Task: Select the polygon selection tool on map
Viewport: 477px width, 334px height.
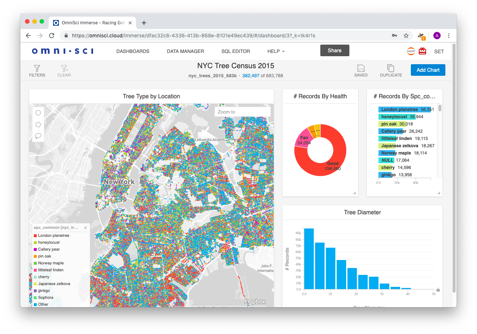Action: click(38, 124)
